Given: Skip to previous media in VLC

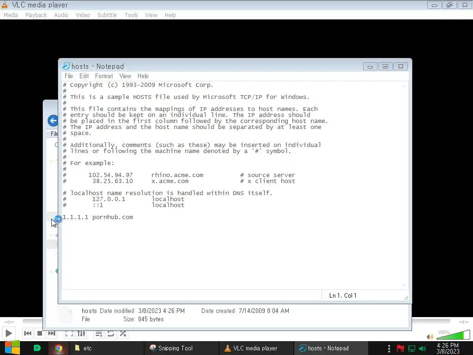Looking at the screenshot, I should click(x=27, y=333).
